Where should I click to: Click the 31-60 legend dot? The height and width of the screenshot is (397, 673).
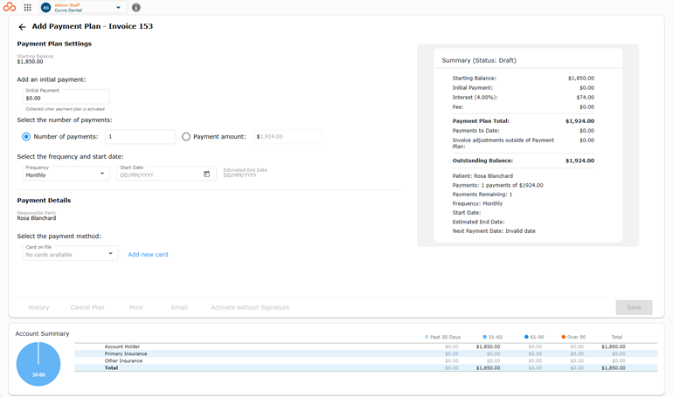pos(484,337)
